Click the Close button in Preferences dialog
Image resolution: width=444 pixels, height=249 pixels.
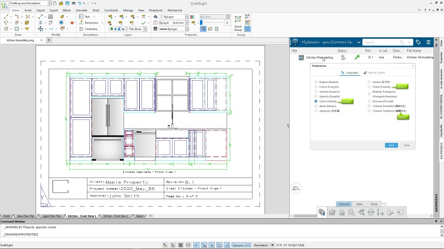(x=406, y=145)
